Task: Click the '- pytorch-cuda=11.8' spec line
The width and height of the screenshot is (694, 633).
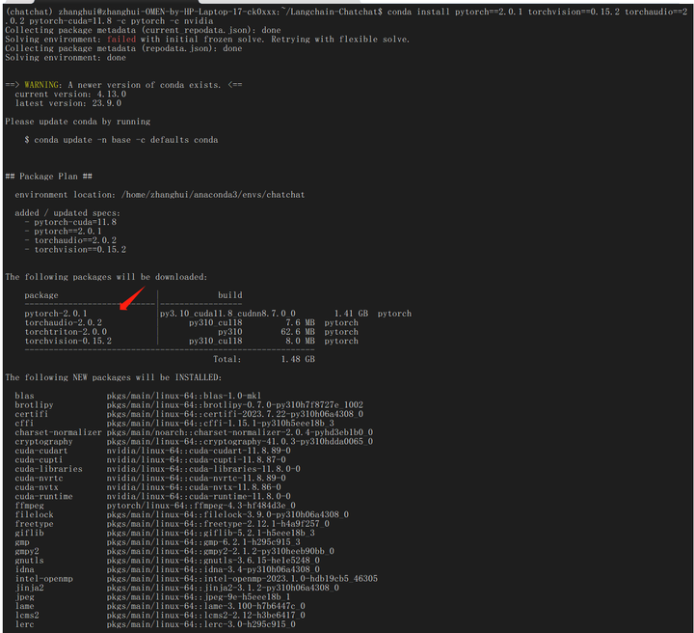Action: tap(70, 222)
